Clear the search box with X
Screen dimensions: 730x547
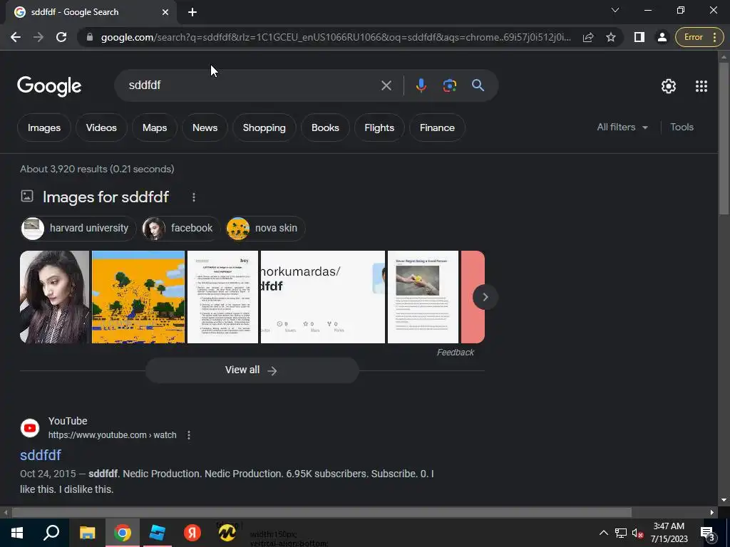[x=386, y=85]
